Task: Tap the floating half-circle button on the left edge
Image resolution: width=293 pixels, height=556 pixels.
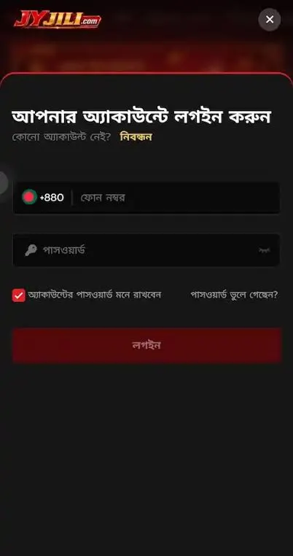Action: [x=4, y=182]
